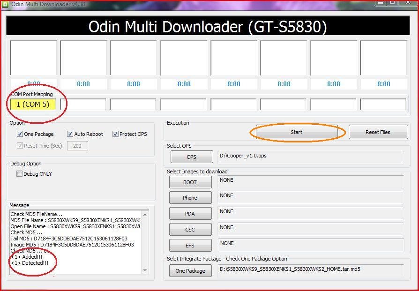Toggle the Auto Reboot checkbox

[70, 134]
